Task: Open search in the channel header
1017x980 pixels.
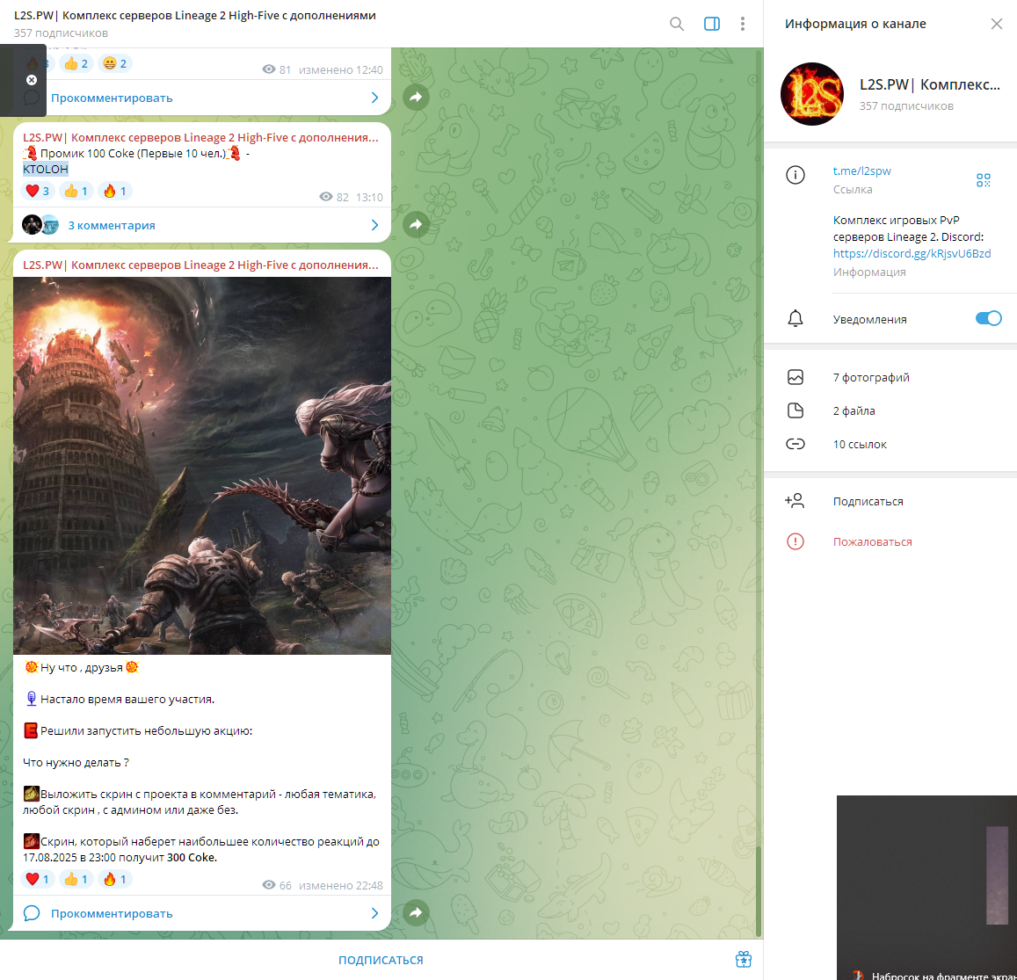Action: tap(677, 24)
